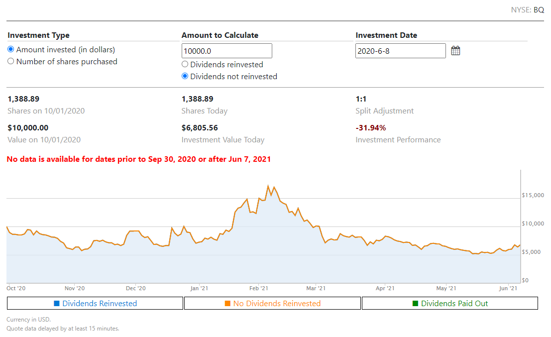
Task: Enable the Dividends reinvested radio option
Action: tap(185, 64)
